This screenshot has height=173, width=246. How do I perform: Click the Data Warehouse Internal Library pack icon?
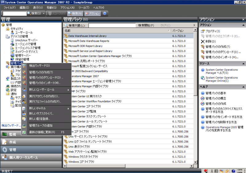[65, 36]
